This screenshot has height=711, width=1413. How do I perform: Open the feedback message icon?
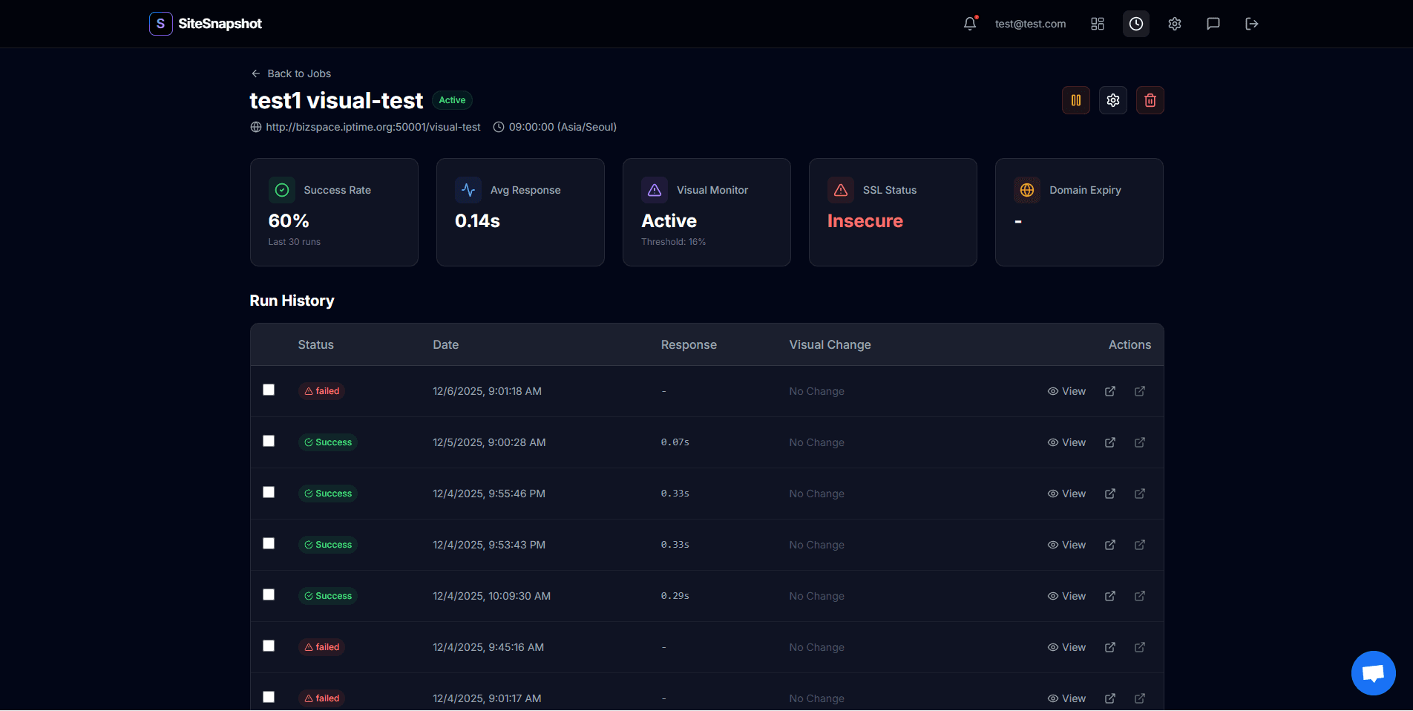(x=1213, y=24)
